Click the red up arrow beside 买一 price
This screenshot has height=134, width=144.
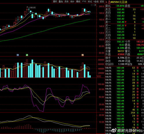coord(126,26)
